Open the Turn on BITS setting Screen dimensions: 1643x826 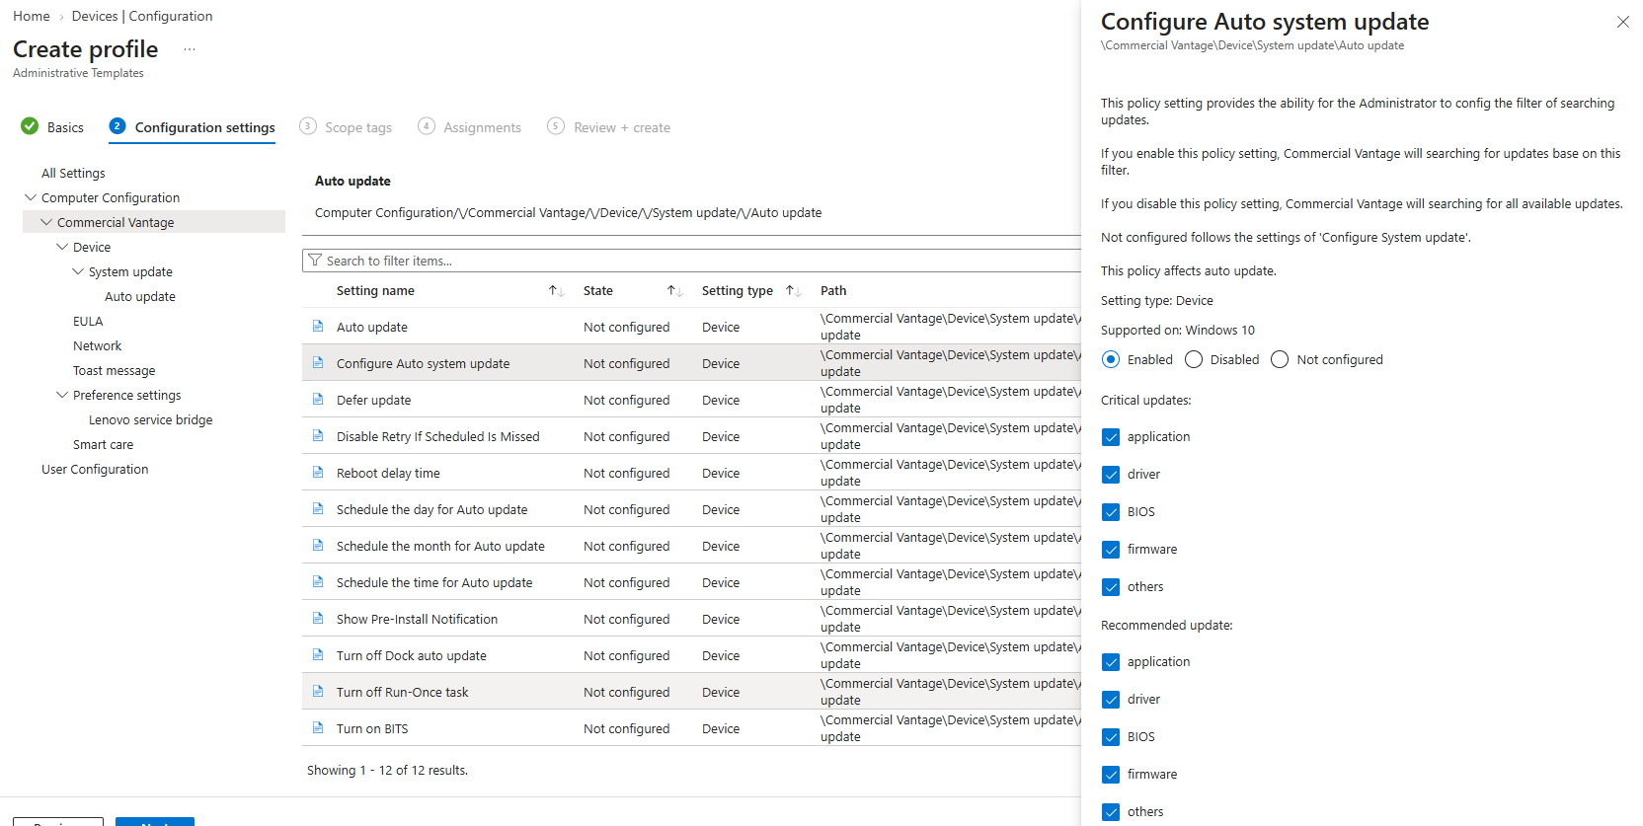click(x=372, y=728)
